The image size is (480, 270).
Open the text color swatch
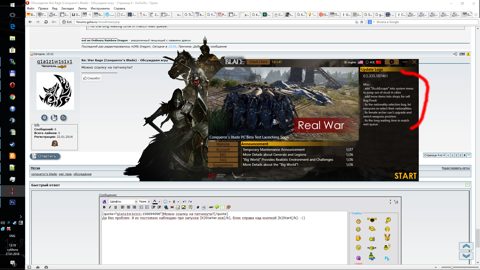pyautogui.click(x=155, y=201)
